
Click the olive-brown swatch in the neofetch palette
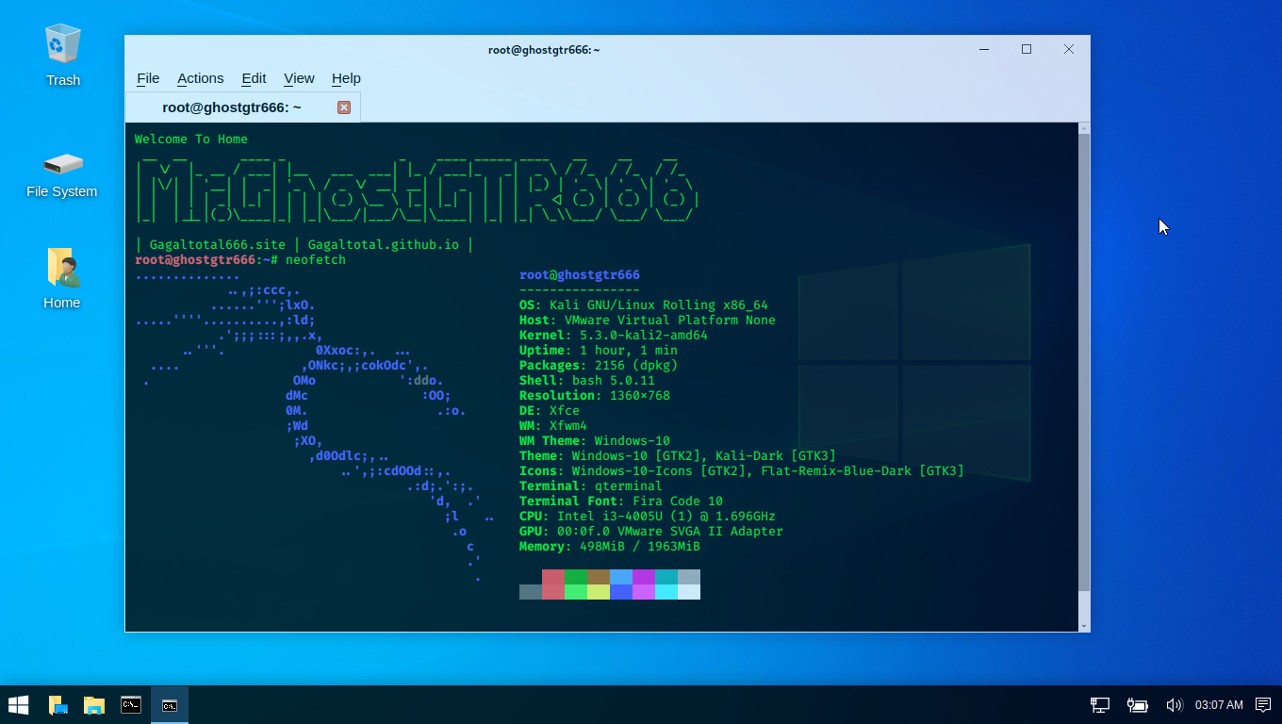(599, 577)
